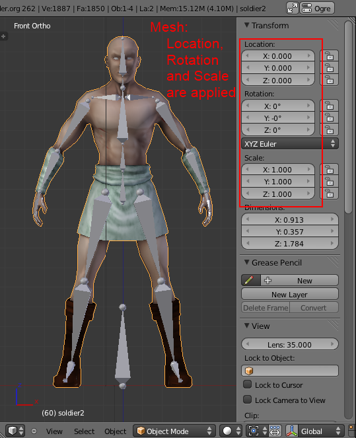Collapse the View panel
Screen dimensions: 356x438
tap(247, 326)
